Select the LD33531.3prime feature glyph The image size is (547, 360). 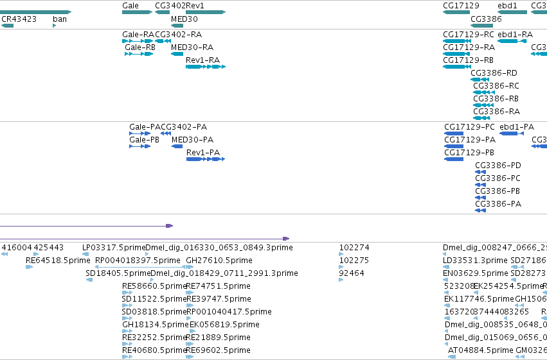click(x=446, y=268)
